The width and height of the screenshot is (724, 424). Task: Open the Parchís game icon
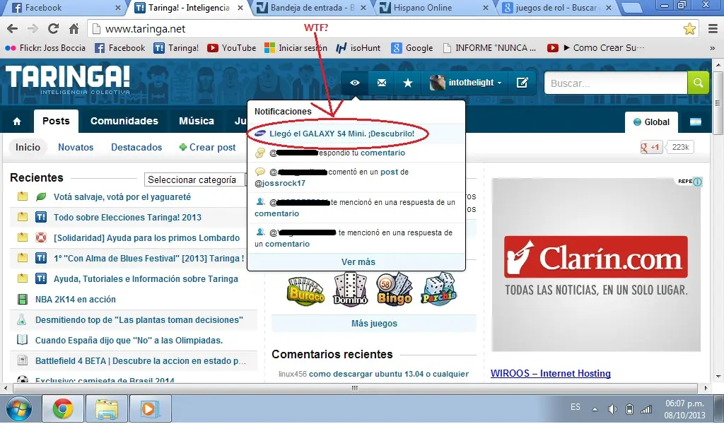click(x=438, y=290)
